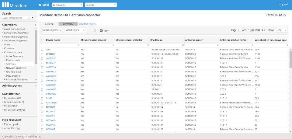This screenshot has height=139, width=292.
Task: Go to next page arrow
Action: [265, 30]
